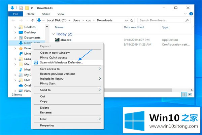Switch to the View ribbon tab
Image resolution: width=202 pixels, height=135 pixels.
61,14
